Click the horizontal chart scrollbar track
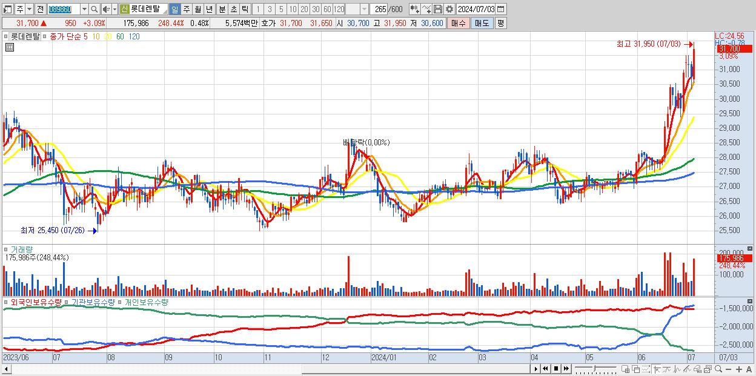This screenshot has width=756, height=376. (270, 369)
